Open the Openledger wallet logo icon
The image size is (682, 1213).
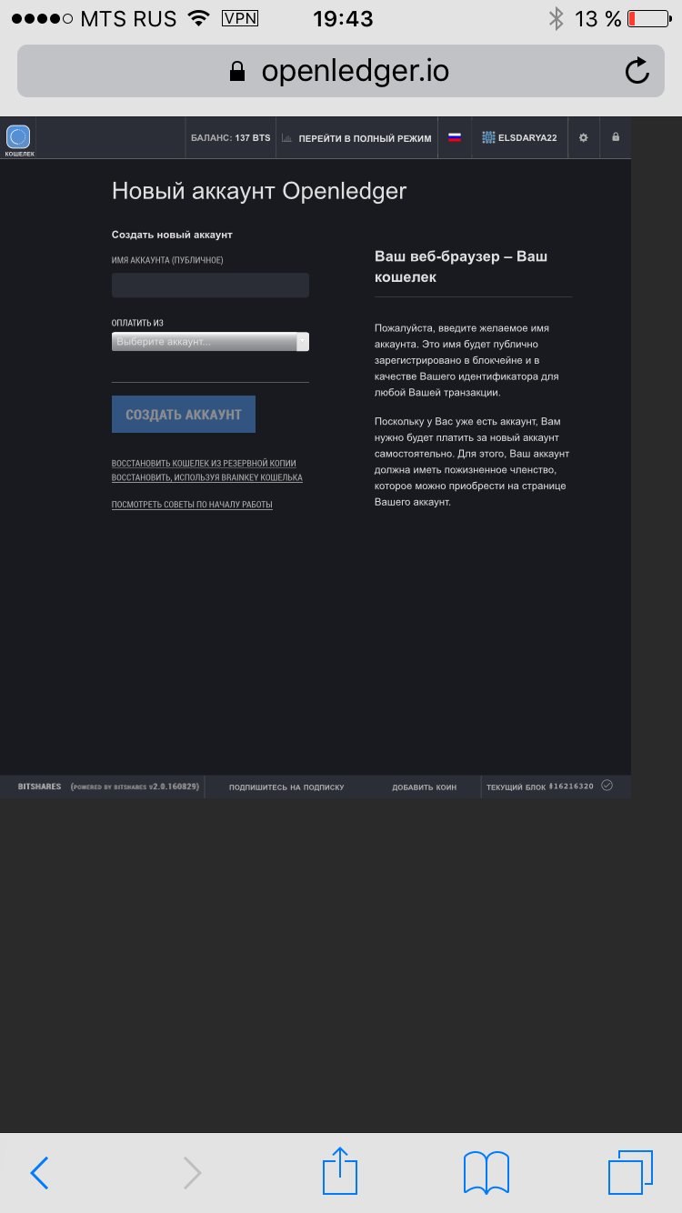18,137
